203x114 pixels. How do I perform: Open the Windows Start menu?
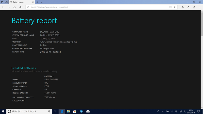click(x=3, y=111)
